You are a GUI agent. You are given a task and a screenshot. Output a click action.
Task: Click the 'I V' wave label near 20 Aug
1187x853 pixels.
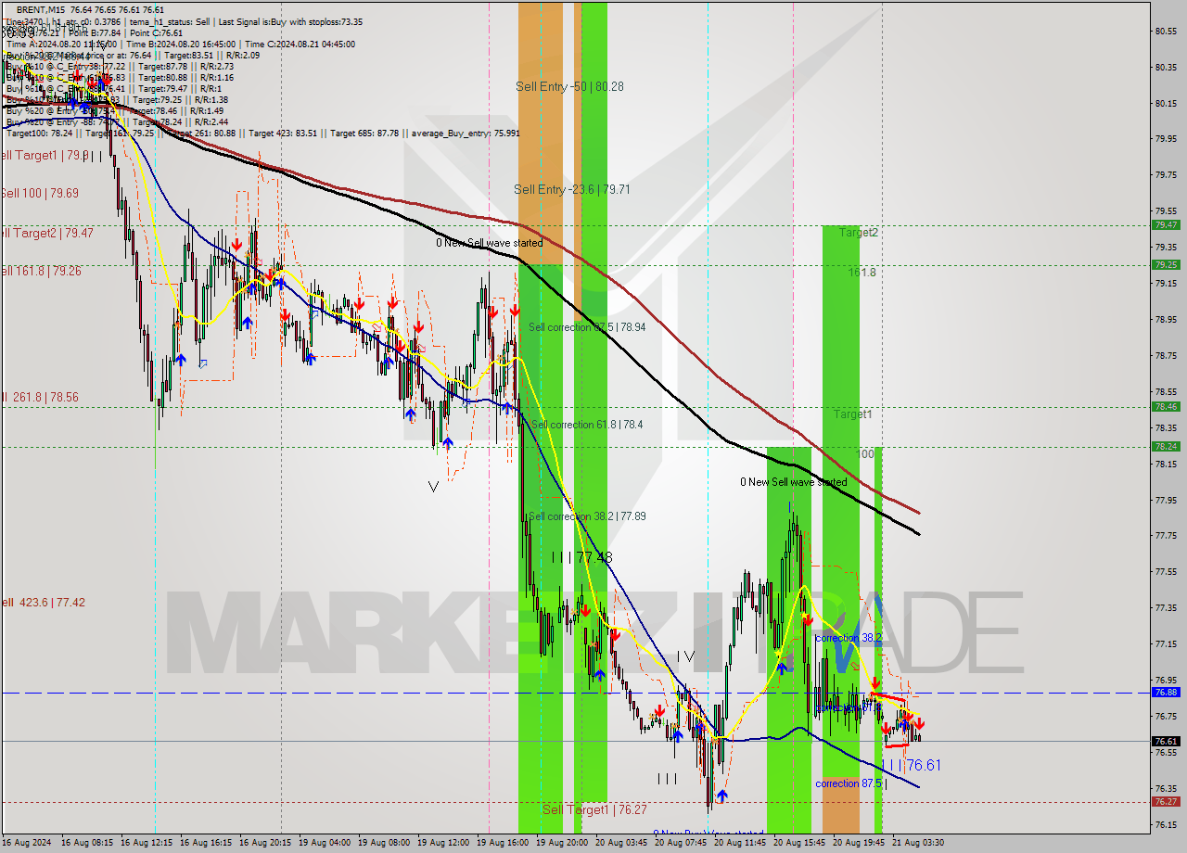(685, 656)
